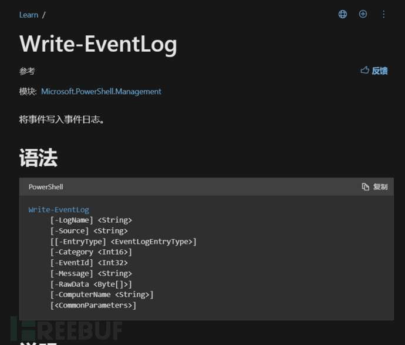The height and width of the screenshot is (345, 405).
Task: Click the [-EventId] <Int32> line
Action: click(x=89, y=263)
